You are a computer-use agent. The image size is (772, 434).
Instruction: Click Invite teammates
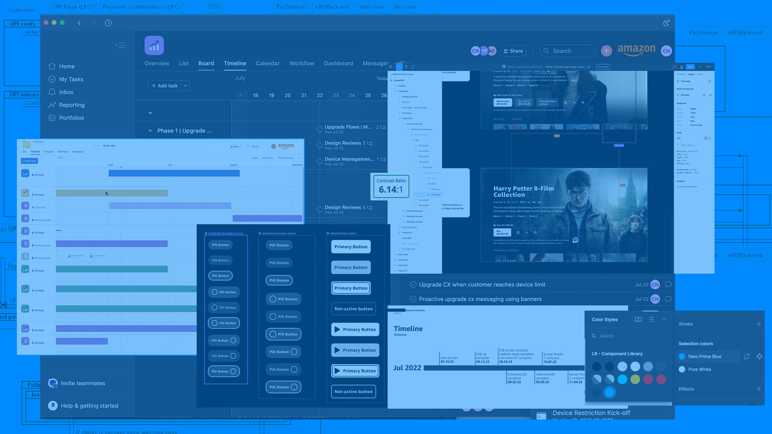pos(77,383)
